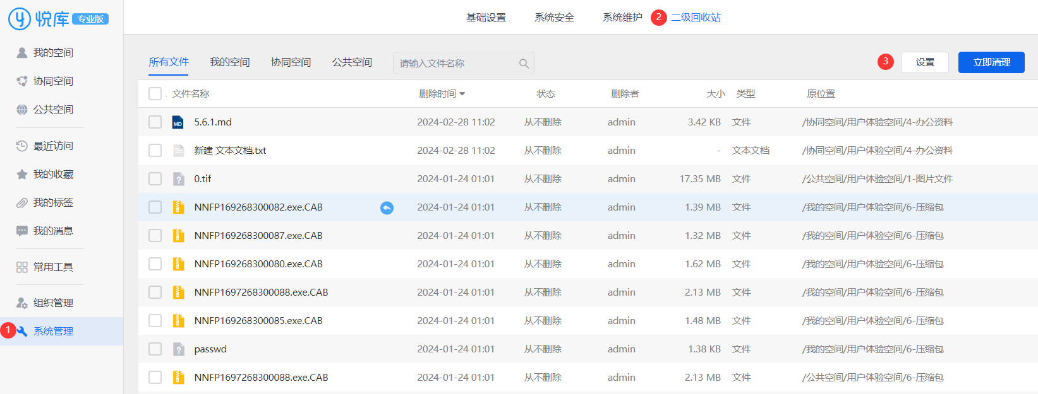Click the 常用工具 grid icon
The image size is (1038, 394).
pos(22,267)
